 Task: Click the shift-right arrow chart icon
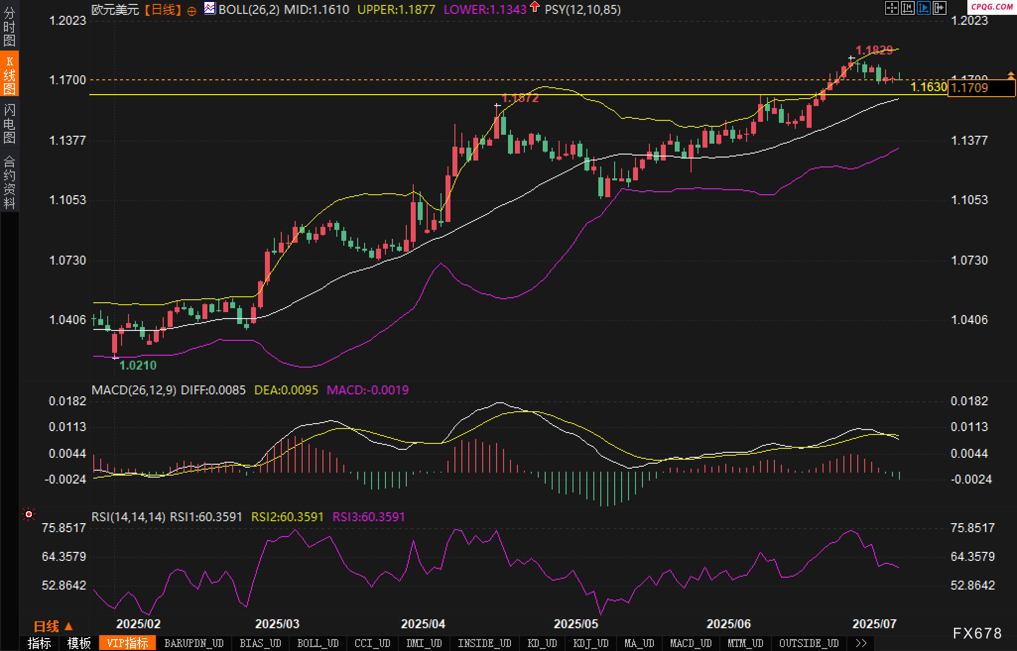point(939,8)
